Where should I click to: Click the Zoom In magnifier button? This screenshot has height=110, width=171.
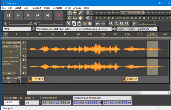click(111, 23)
